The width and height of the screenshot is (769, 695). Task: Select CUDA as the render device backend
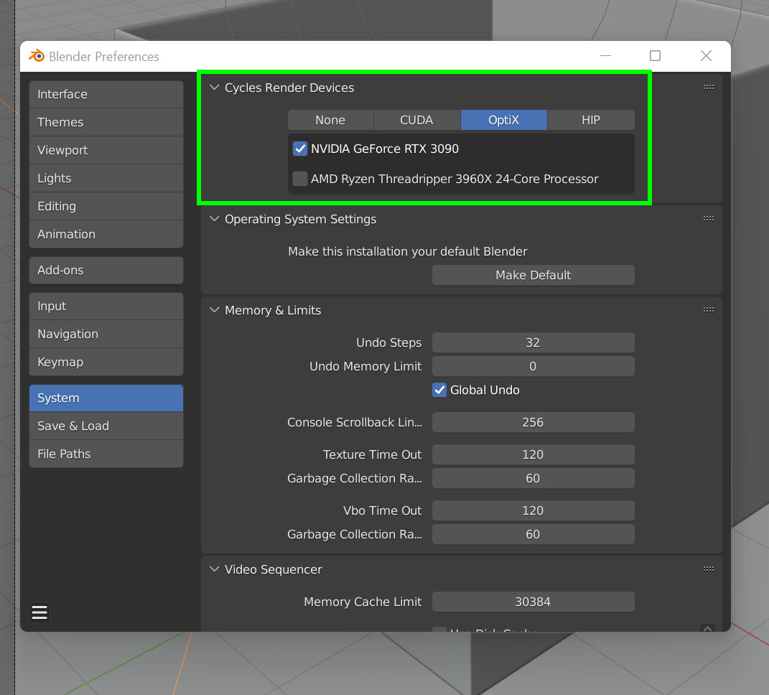point(417,120)
